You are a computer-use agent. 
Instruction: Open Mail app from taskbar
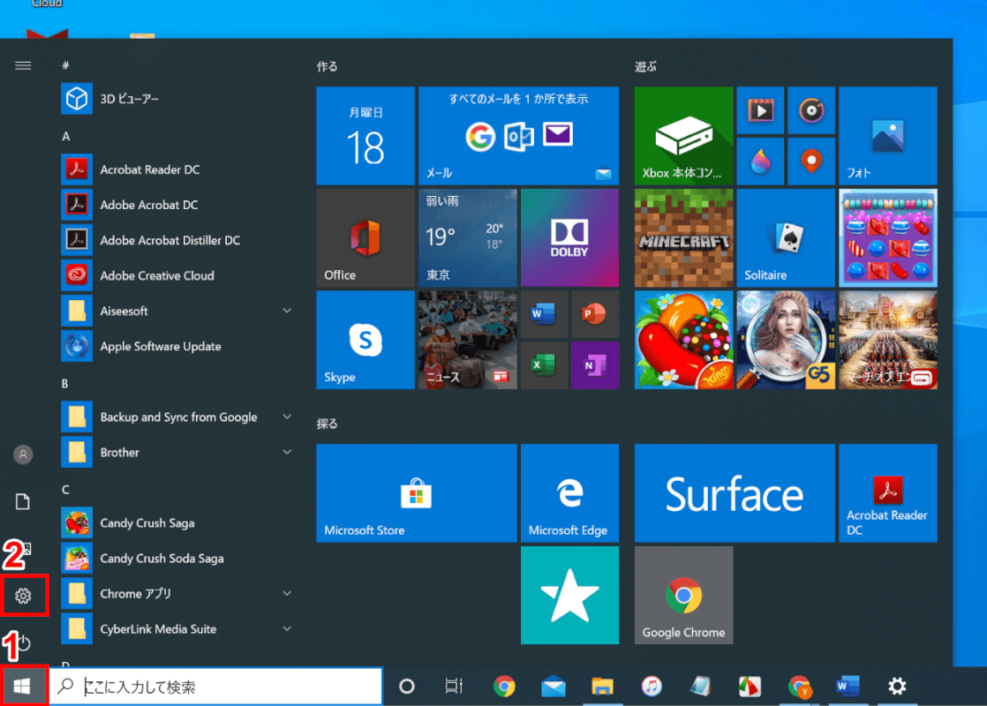(554, 687)
